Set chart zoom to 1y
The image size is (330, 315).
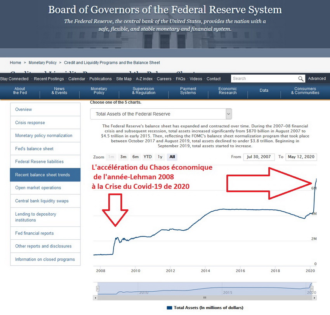point(160,157)
